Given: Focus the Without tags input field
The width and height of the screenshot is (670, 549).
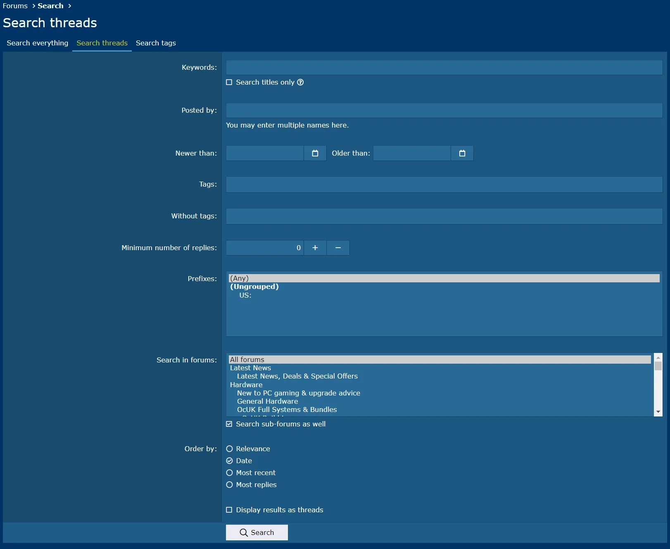Looking at the screenshot, I should pyautogui.click(x=444, y=216).
